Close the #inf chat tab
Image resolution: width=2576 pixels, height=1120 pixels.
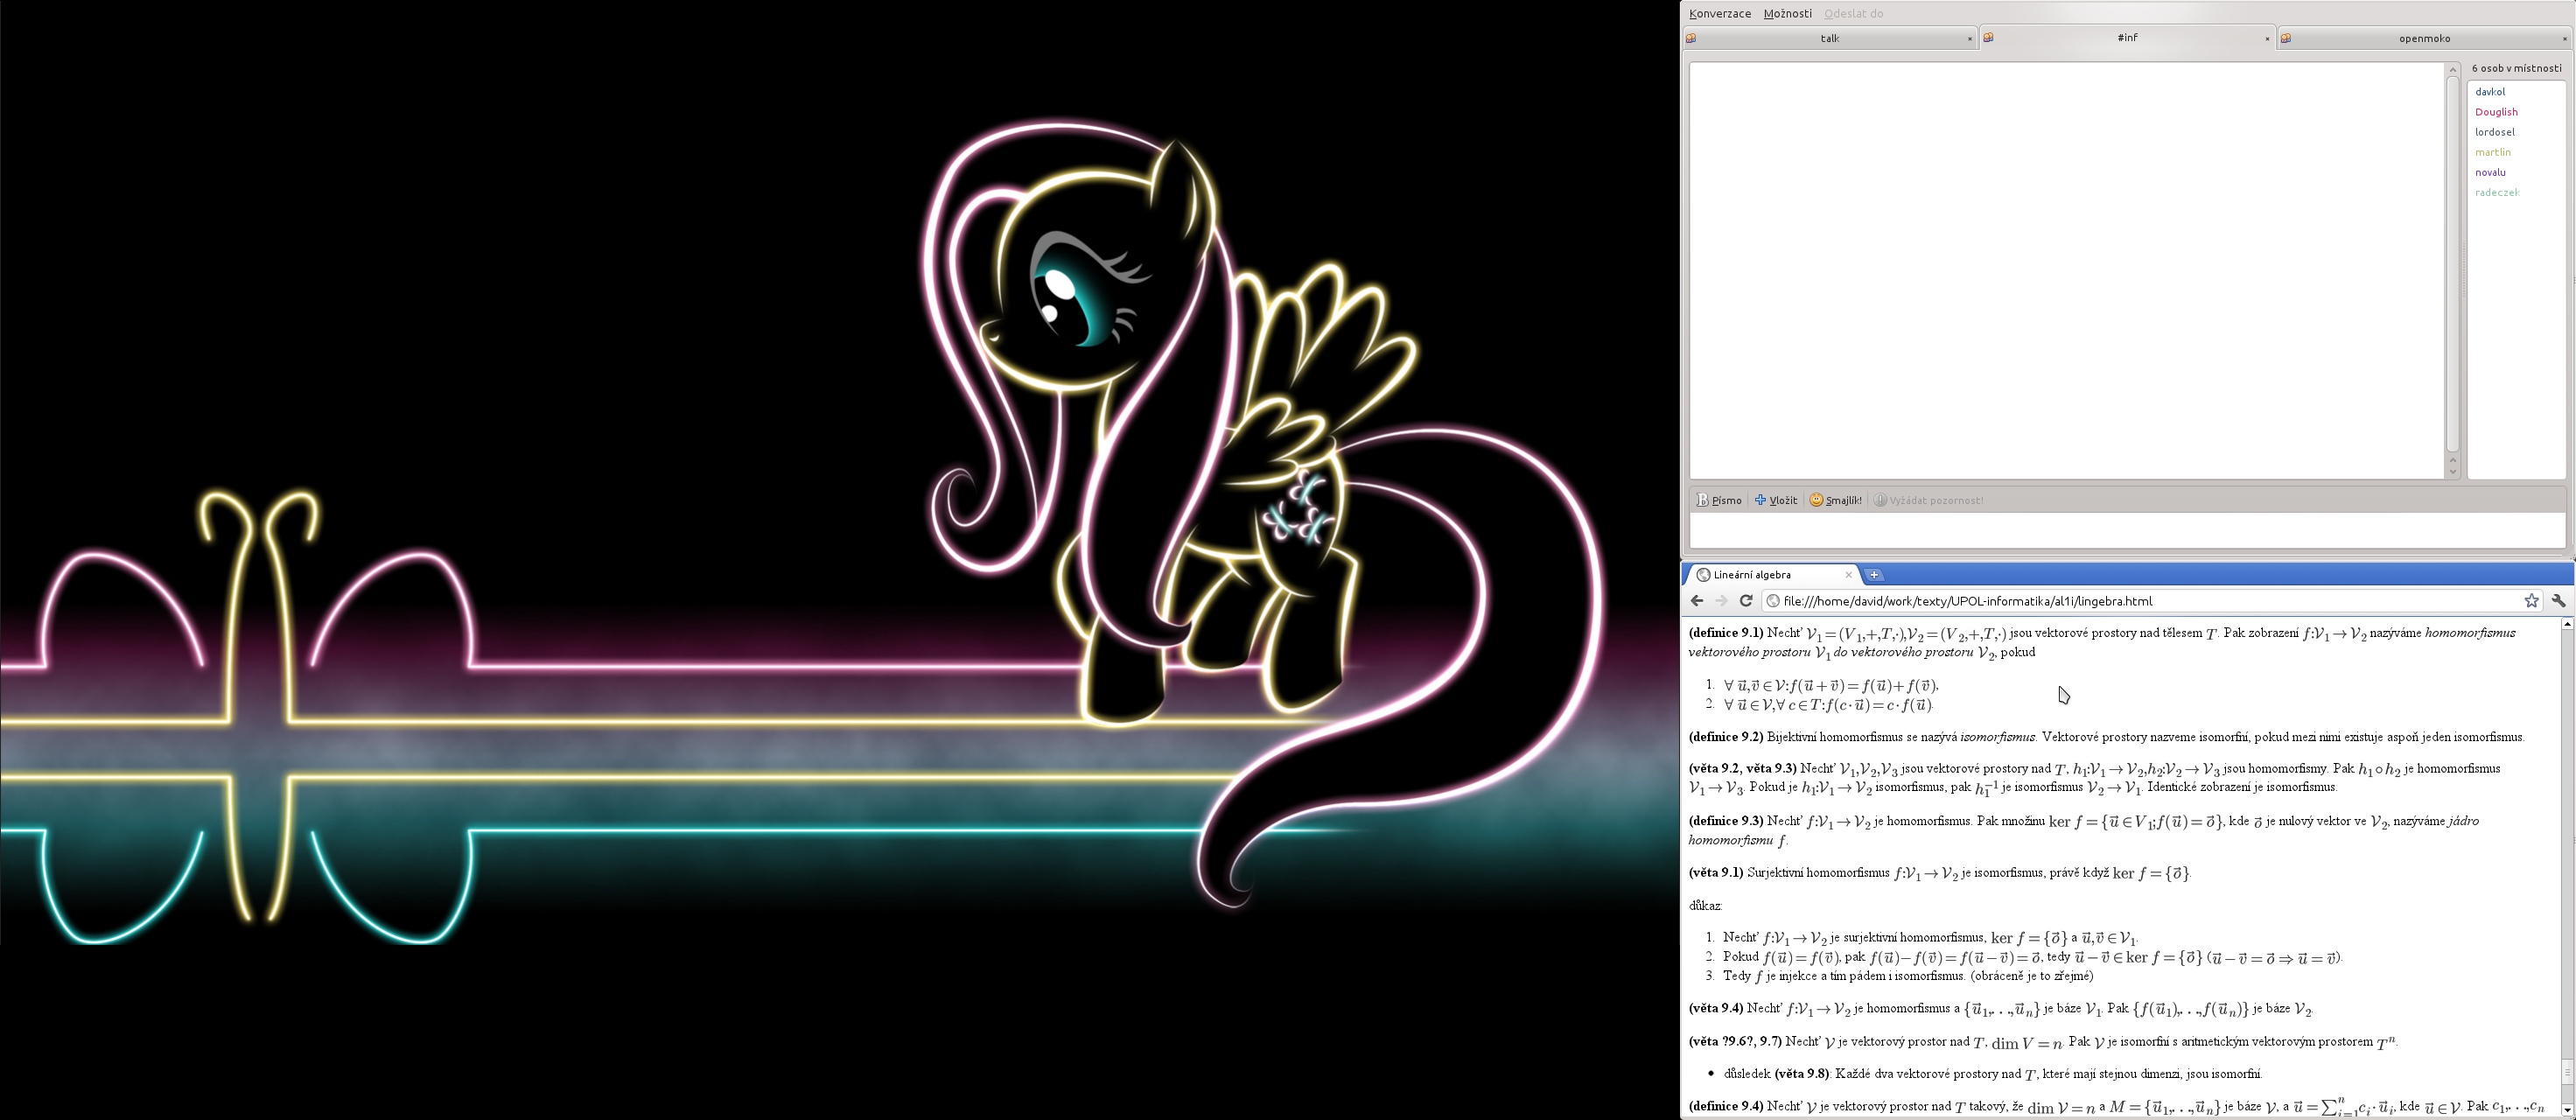pos(2266,39)
